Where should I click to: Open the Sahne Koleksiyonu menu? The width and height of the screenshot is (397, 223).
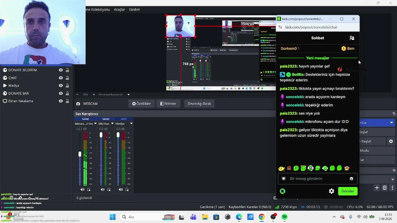point(98,10)
